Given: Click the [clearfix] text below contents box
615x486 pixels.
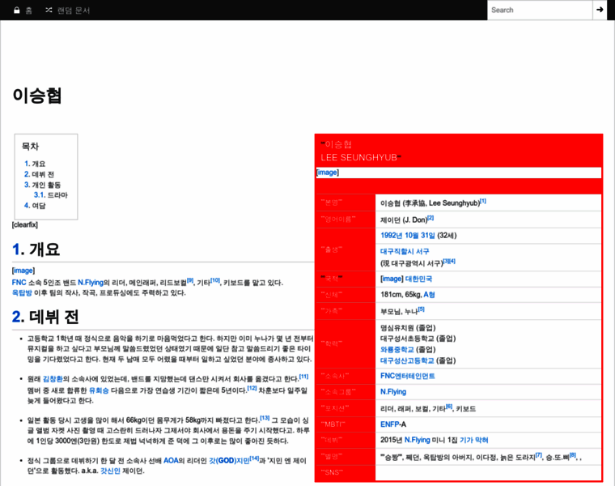Looking at the screenshot, I should [x=25, y=225].
